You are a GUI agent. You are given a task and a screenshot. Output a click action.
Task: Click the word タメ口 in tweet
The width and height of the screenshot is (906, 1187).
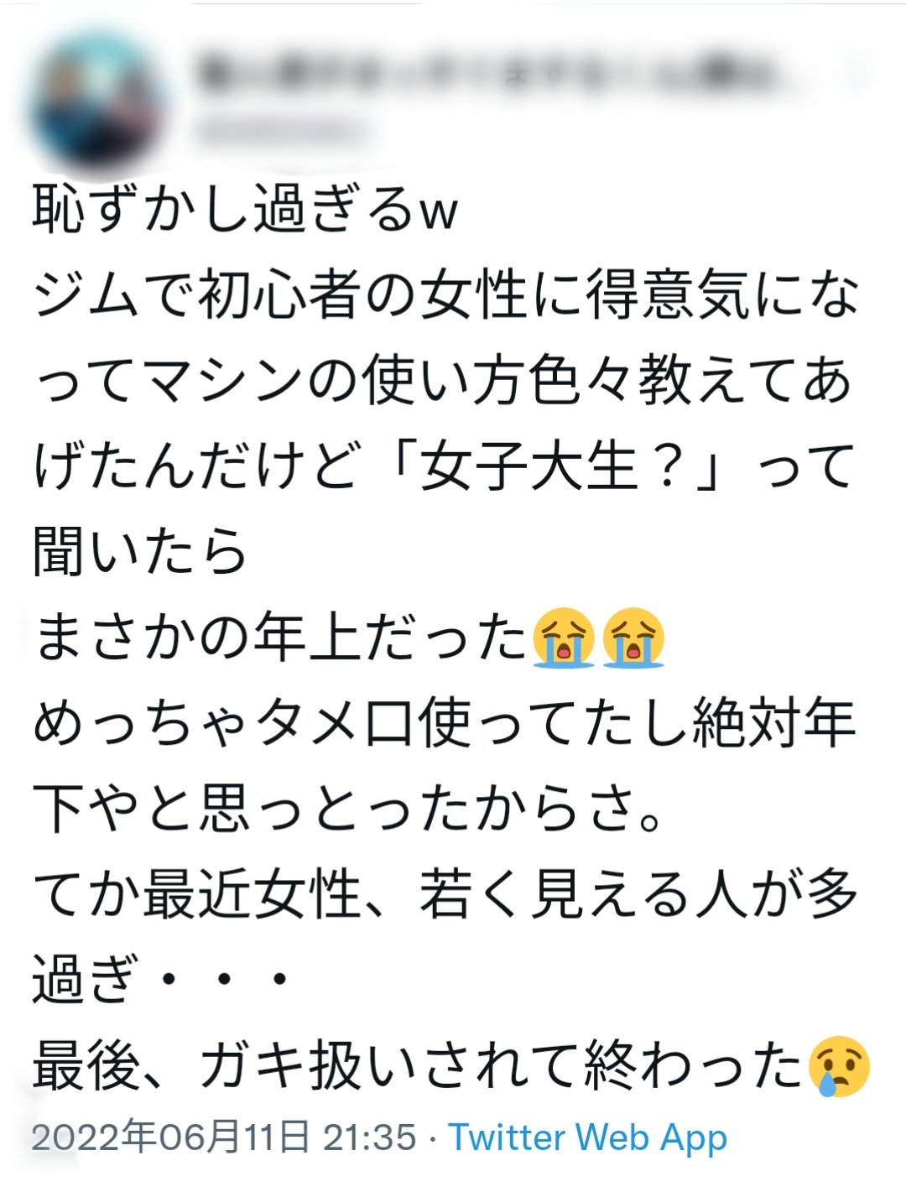(x=336, y=722)
